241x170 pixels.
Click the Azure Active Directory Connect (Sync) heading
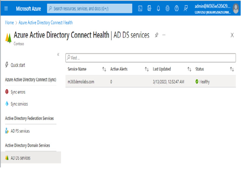tap(31, 80)
